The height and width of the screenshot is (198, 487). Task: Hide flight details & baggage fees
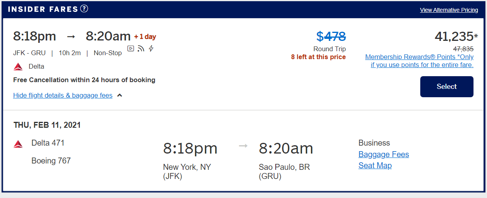click(63, 96)
